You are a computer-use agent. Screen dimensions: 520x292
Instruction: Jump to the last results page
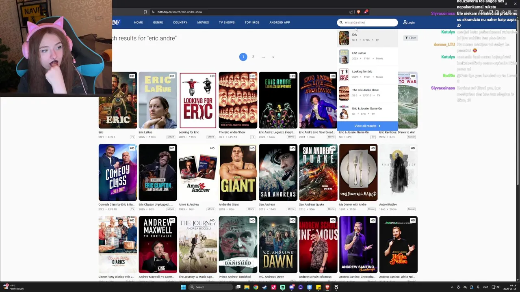pos(273,57)
